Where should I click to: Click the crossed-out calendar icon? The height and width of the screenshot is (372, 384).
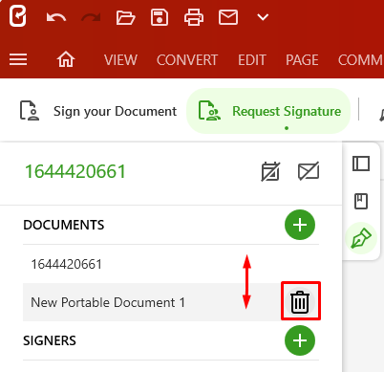(270, 171)
